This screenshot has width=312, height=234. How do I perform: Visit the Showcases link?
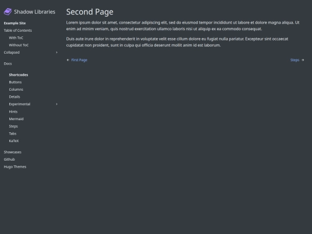click(x=13, y=152)
